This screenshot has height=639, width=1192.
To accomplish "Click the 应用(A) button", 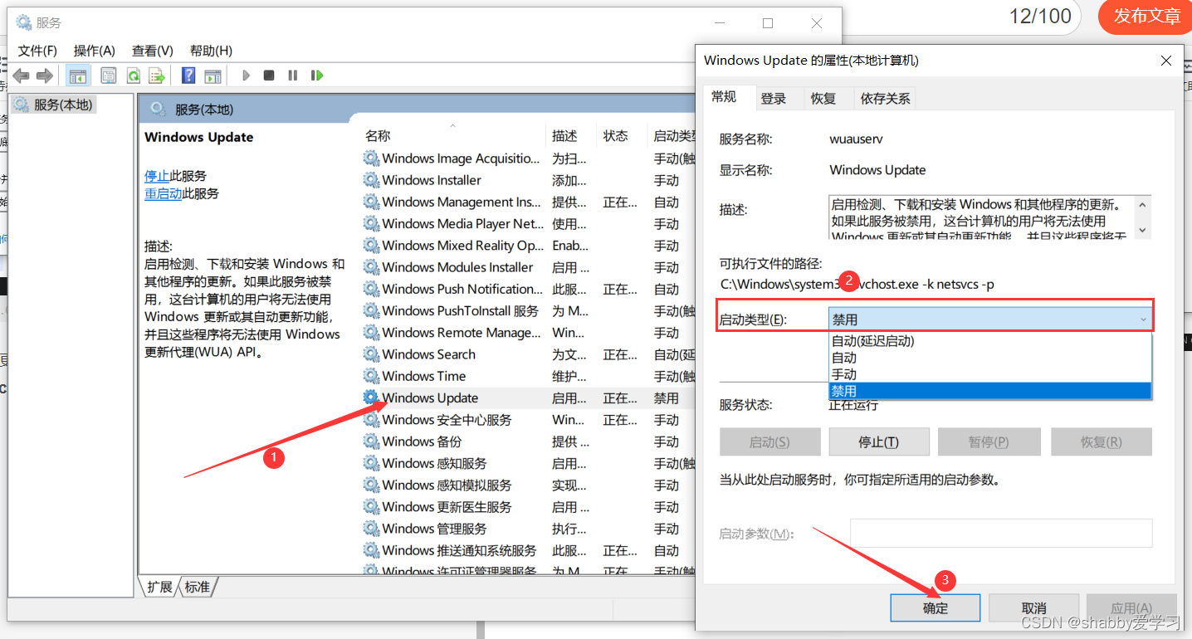I will tap(1131, 608).
